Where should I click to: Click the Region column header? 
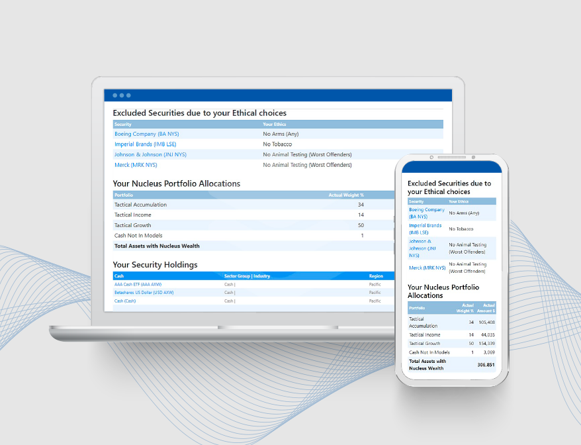pos(376,276)
